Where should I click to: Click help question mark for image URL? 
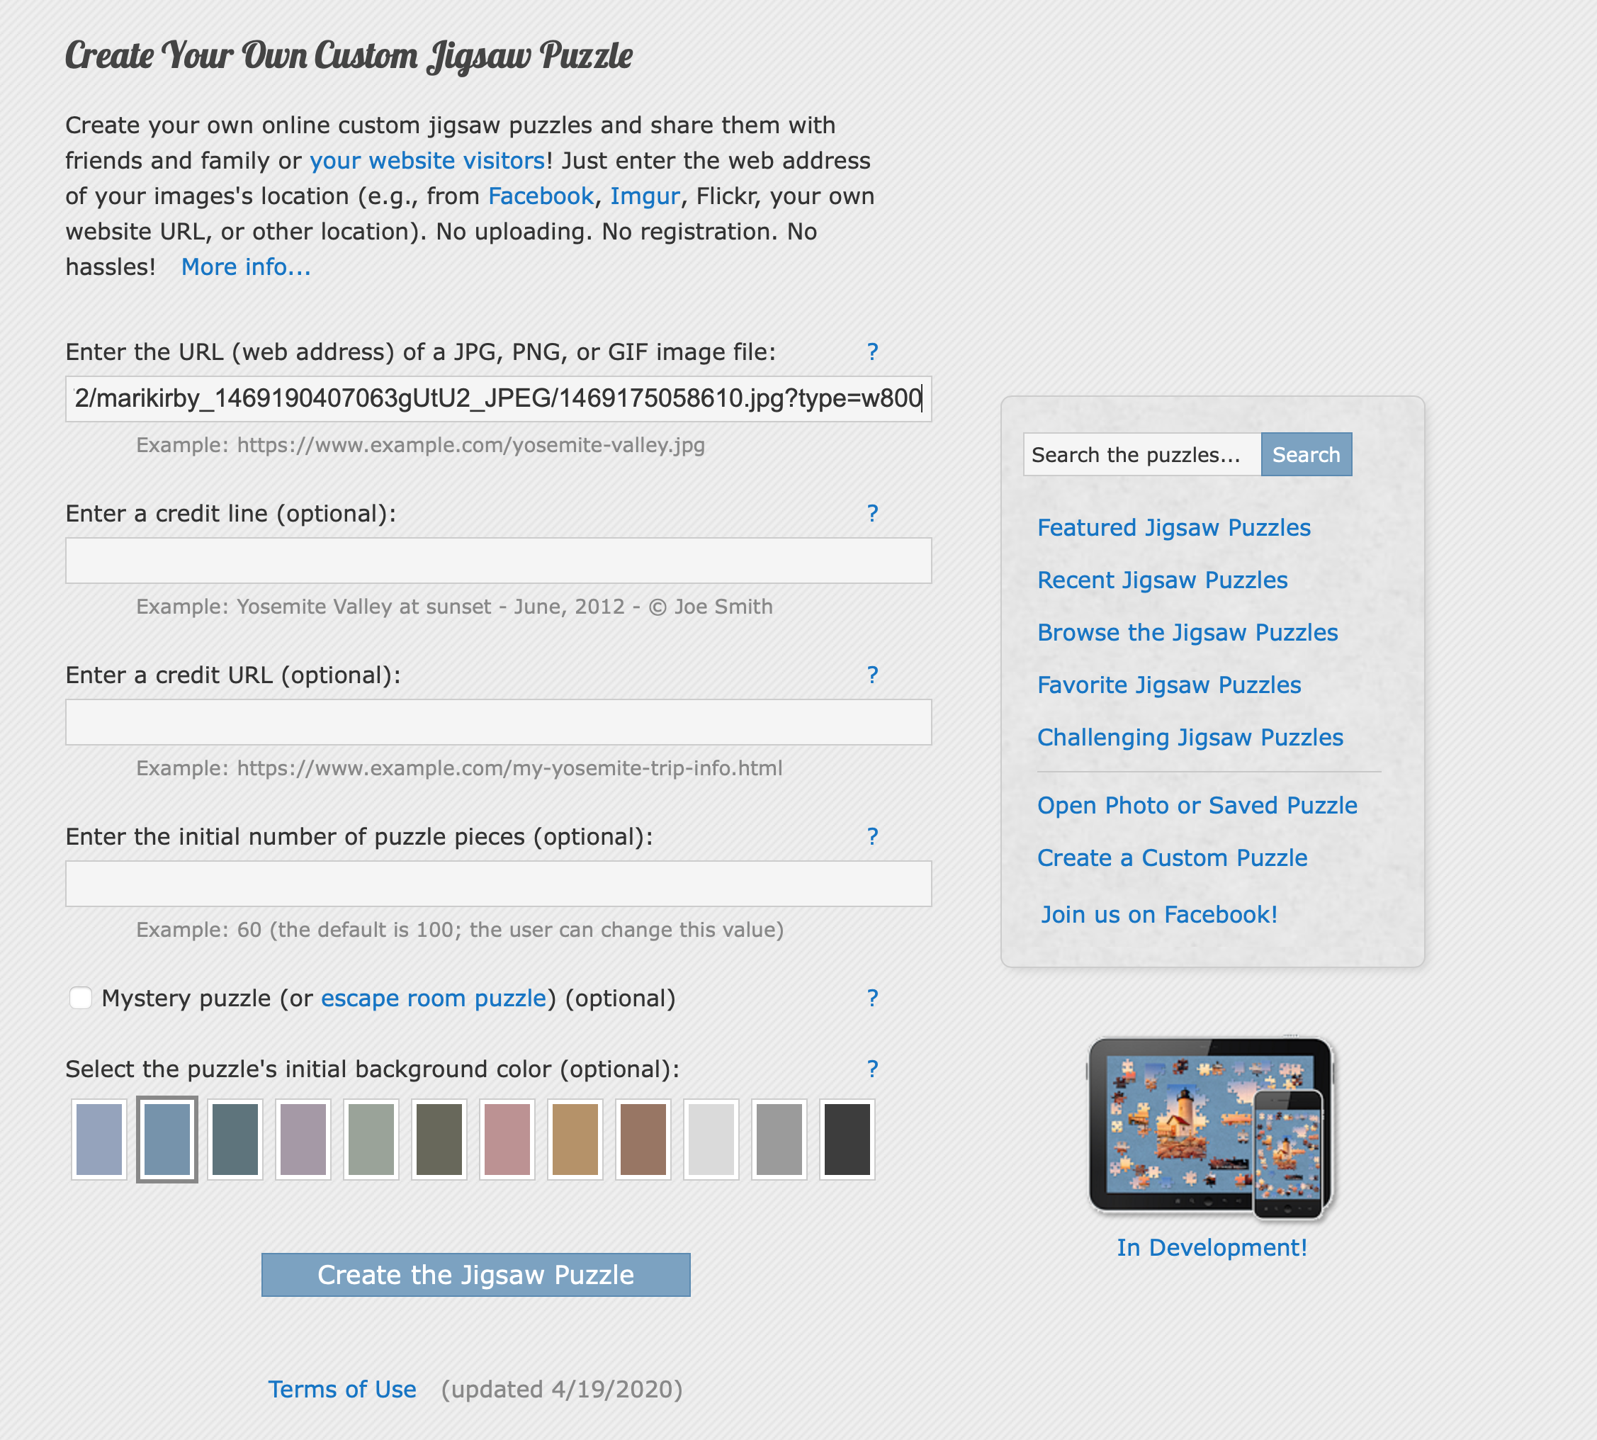871,352
